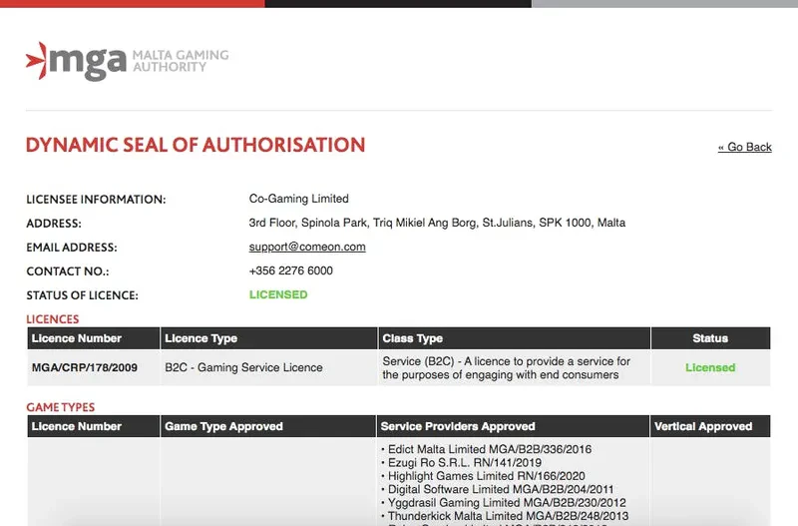
Task: Click the STATUS OF LICENCE label
Action: point(82,295)
